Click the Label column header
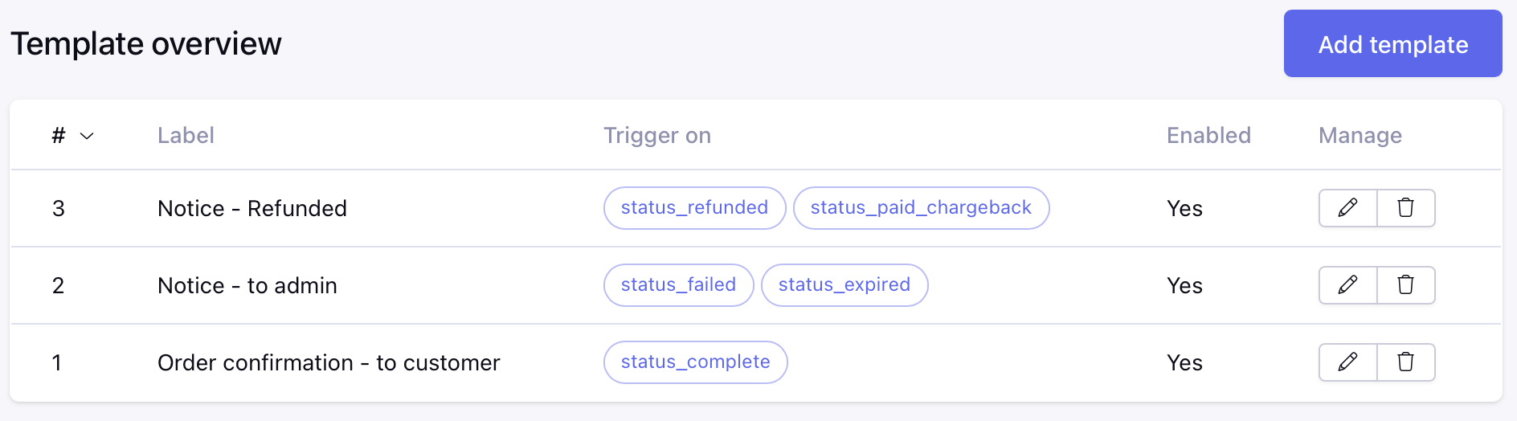The width and height of the screenshot is (1517, 421). tap(186, 136)
